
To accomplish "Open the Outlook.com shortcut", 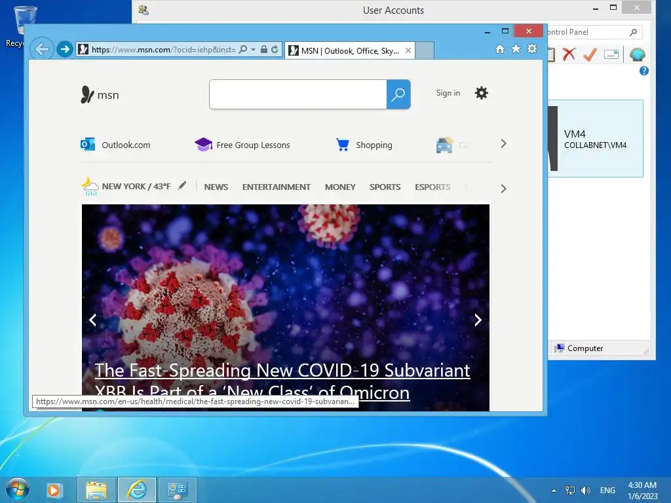I will coord(115,145).
